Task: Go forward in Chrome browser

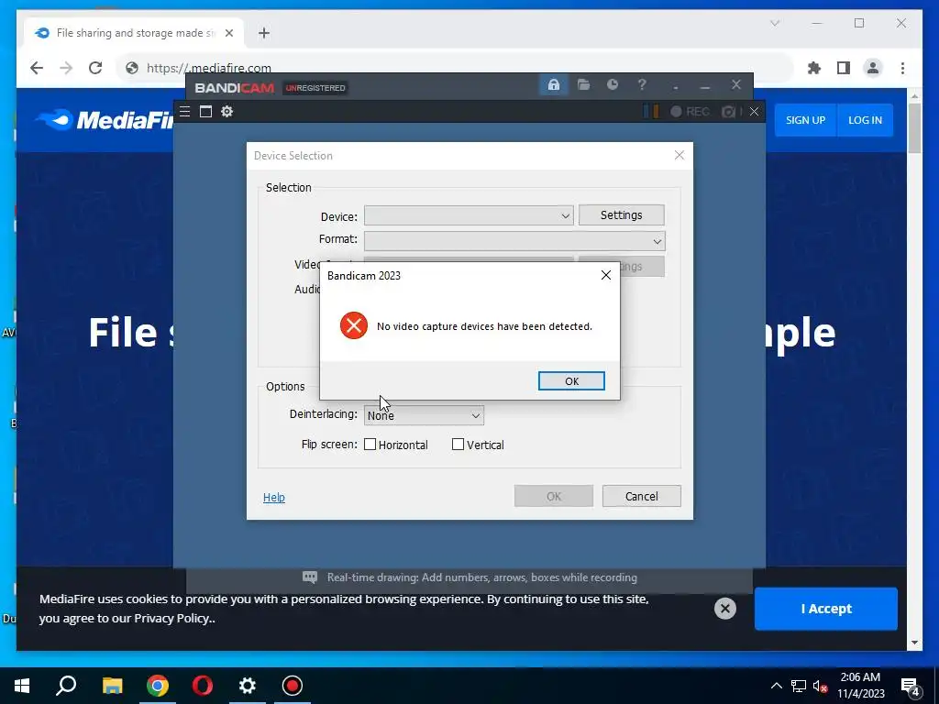Action: pos(66,68)
